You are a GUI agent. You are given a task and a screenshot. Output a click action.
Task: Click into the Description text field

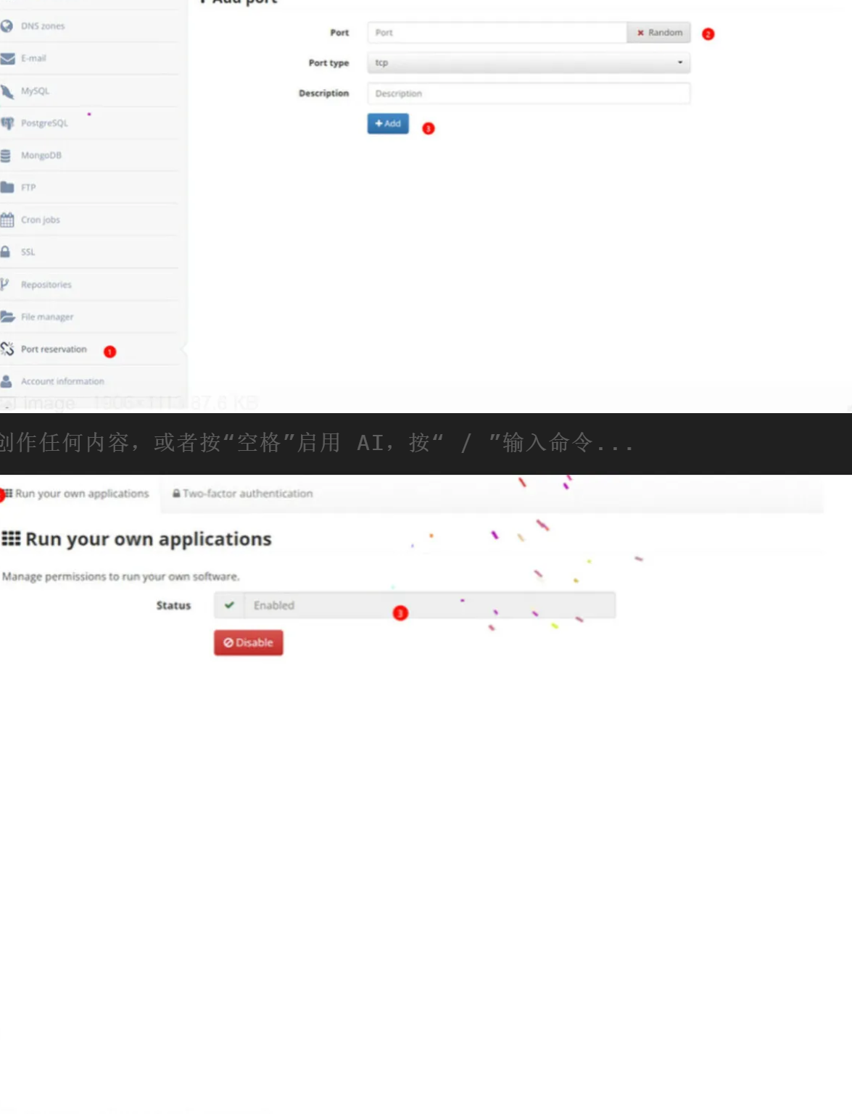click(528, 93)
